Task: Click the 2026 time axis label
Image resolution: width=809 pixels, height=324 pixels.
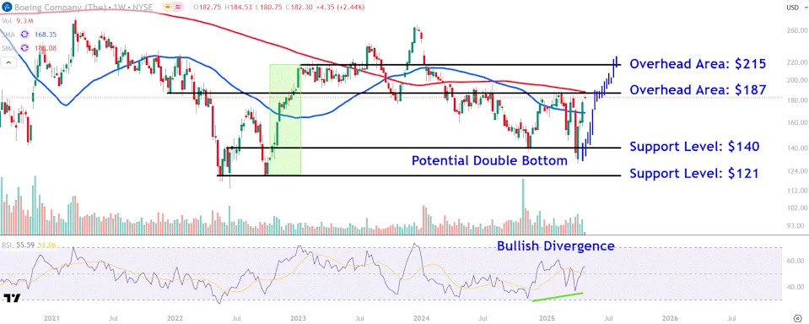Action: [x=670, y=319]
